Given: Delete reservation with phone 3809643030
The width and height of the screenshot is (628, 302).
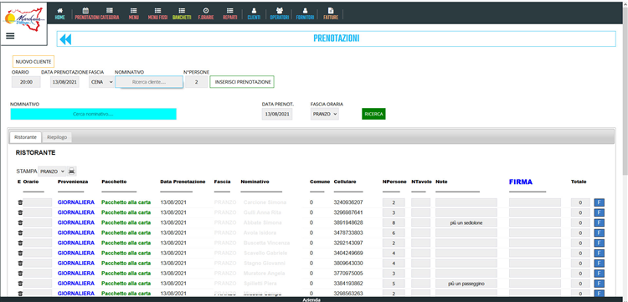Looking at the screenshot, I should [x=20, y=264].
